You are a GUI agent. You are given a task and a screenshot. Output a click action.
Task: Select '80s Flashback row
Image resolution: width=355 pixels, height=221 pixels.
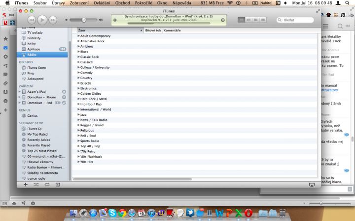point(195,157)
